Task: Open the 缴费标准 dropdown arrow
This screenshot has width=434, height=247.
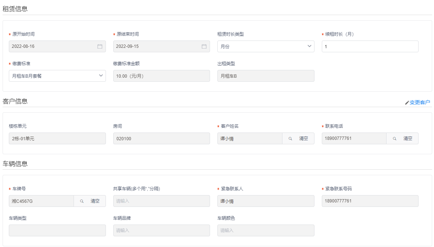Action: pos(101,76)
